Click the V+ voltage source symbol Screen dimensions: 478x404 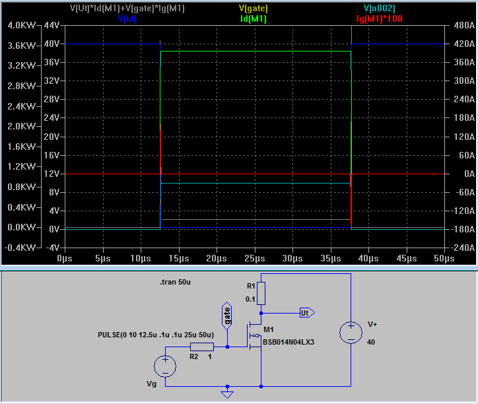[x=351, y=333]
